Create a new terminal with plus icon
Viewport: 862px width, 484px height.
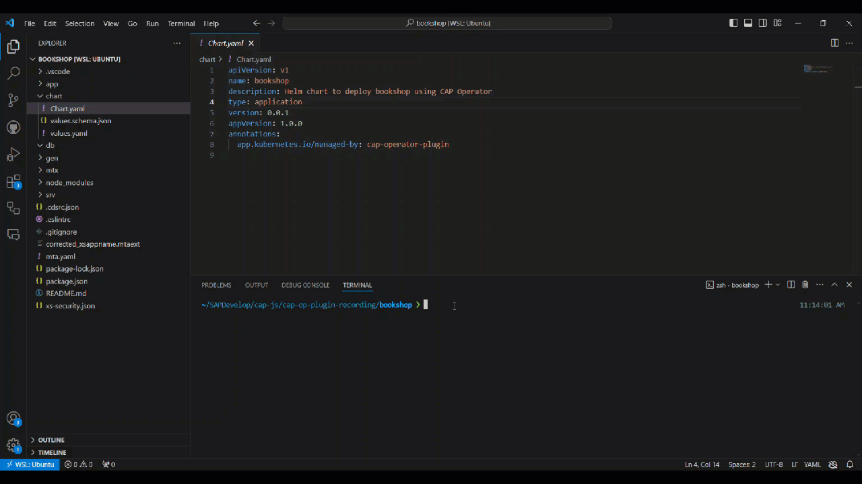pos(768,285)
